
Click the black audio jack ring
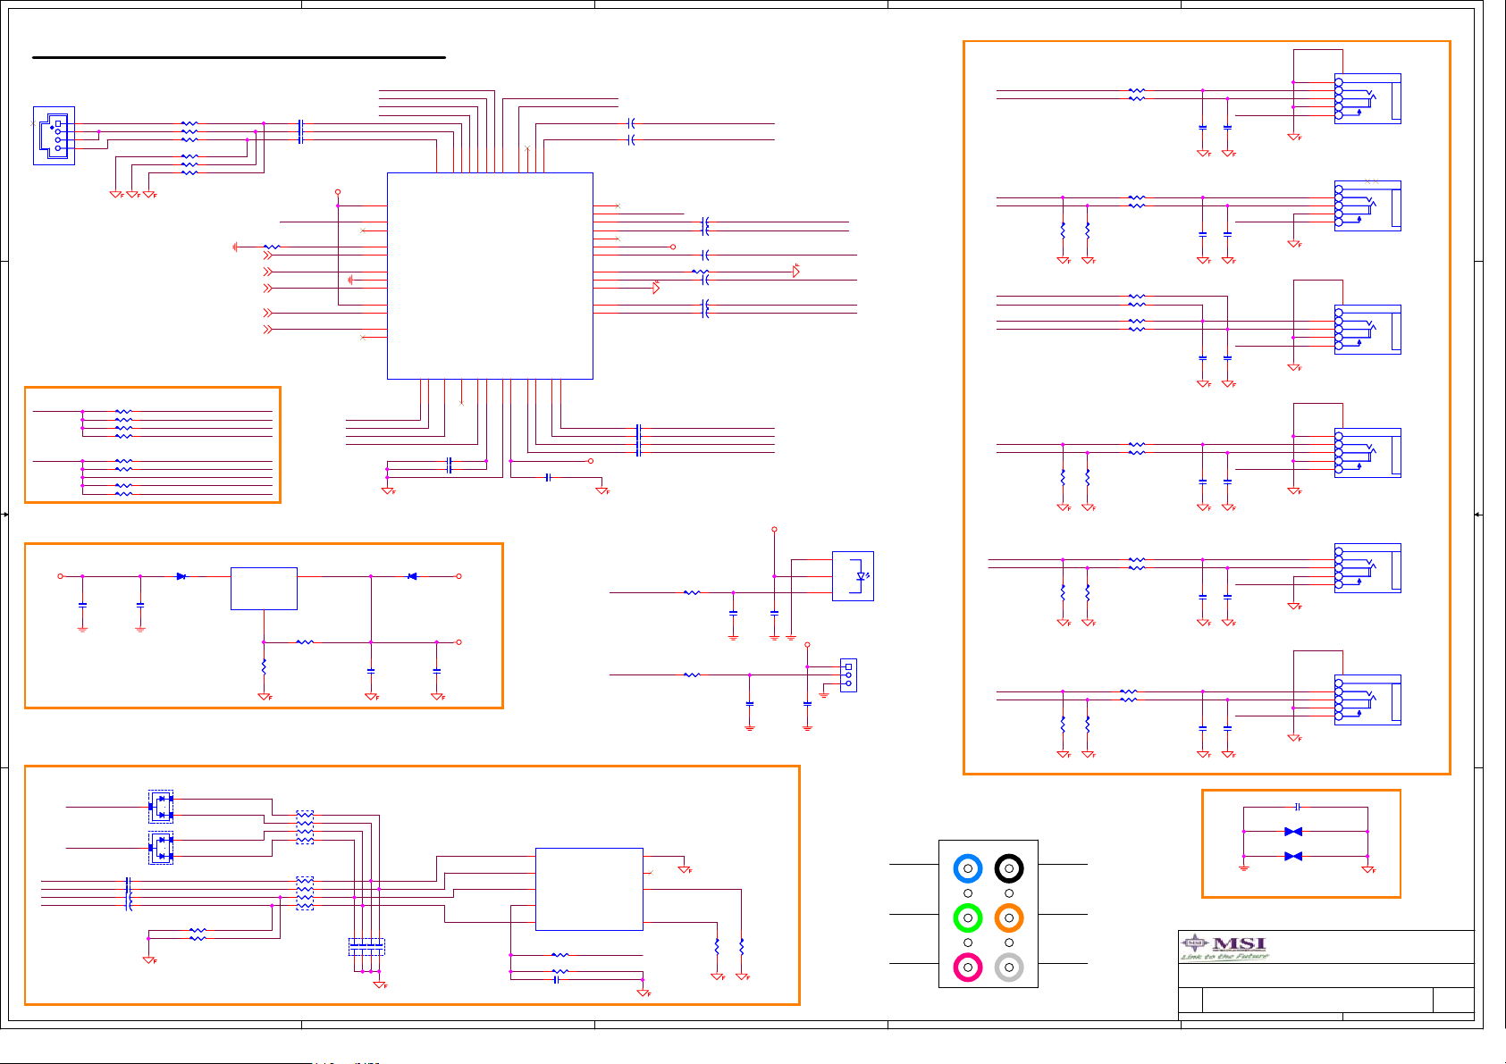(x=1009, y=868)
